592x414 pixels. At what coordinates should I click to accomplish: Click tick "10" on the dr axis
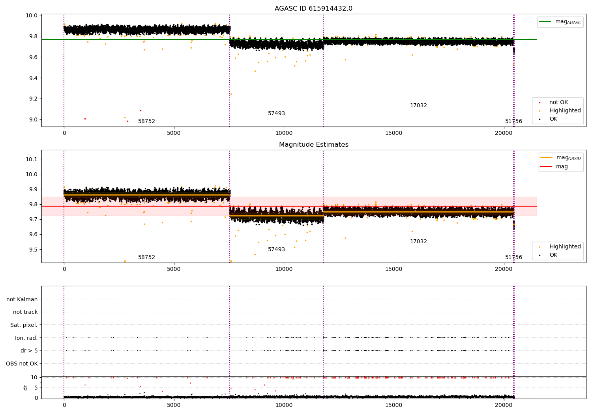pyautogui.click(x=34, y=377)
